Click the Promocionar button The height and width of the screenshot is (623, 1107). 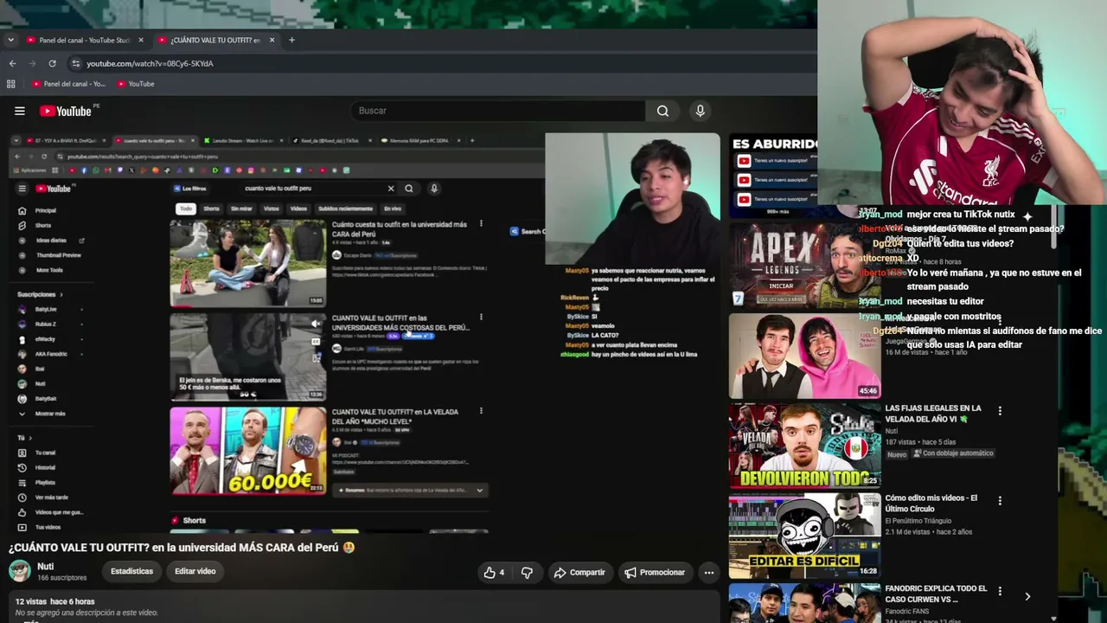(x=655, y=572)
